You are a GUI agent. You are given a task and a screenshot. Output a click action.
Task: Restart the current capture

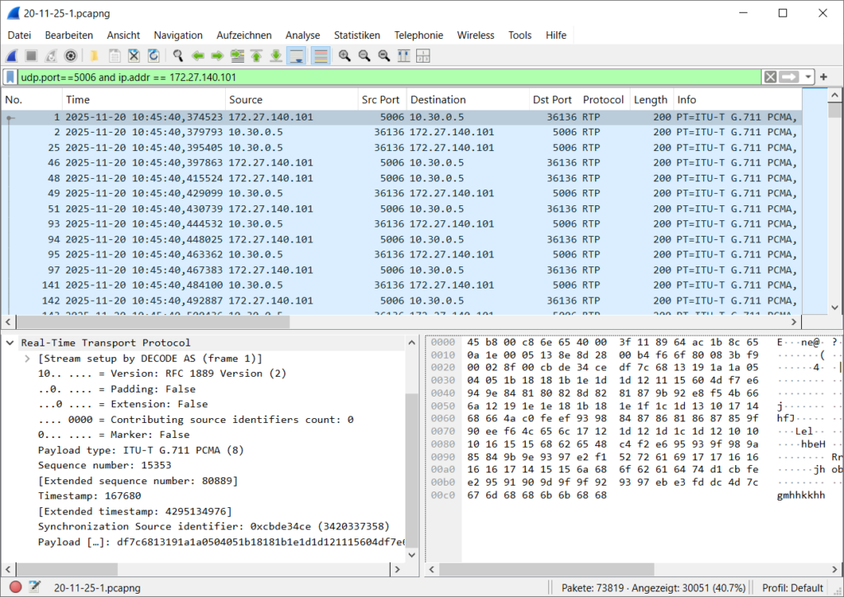(51, 55)
